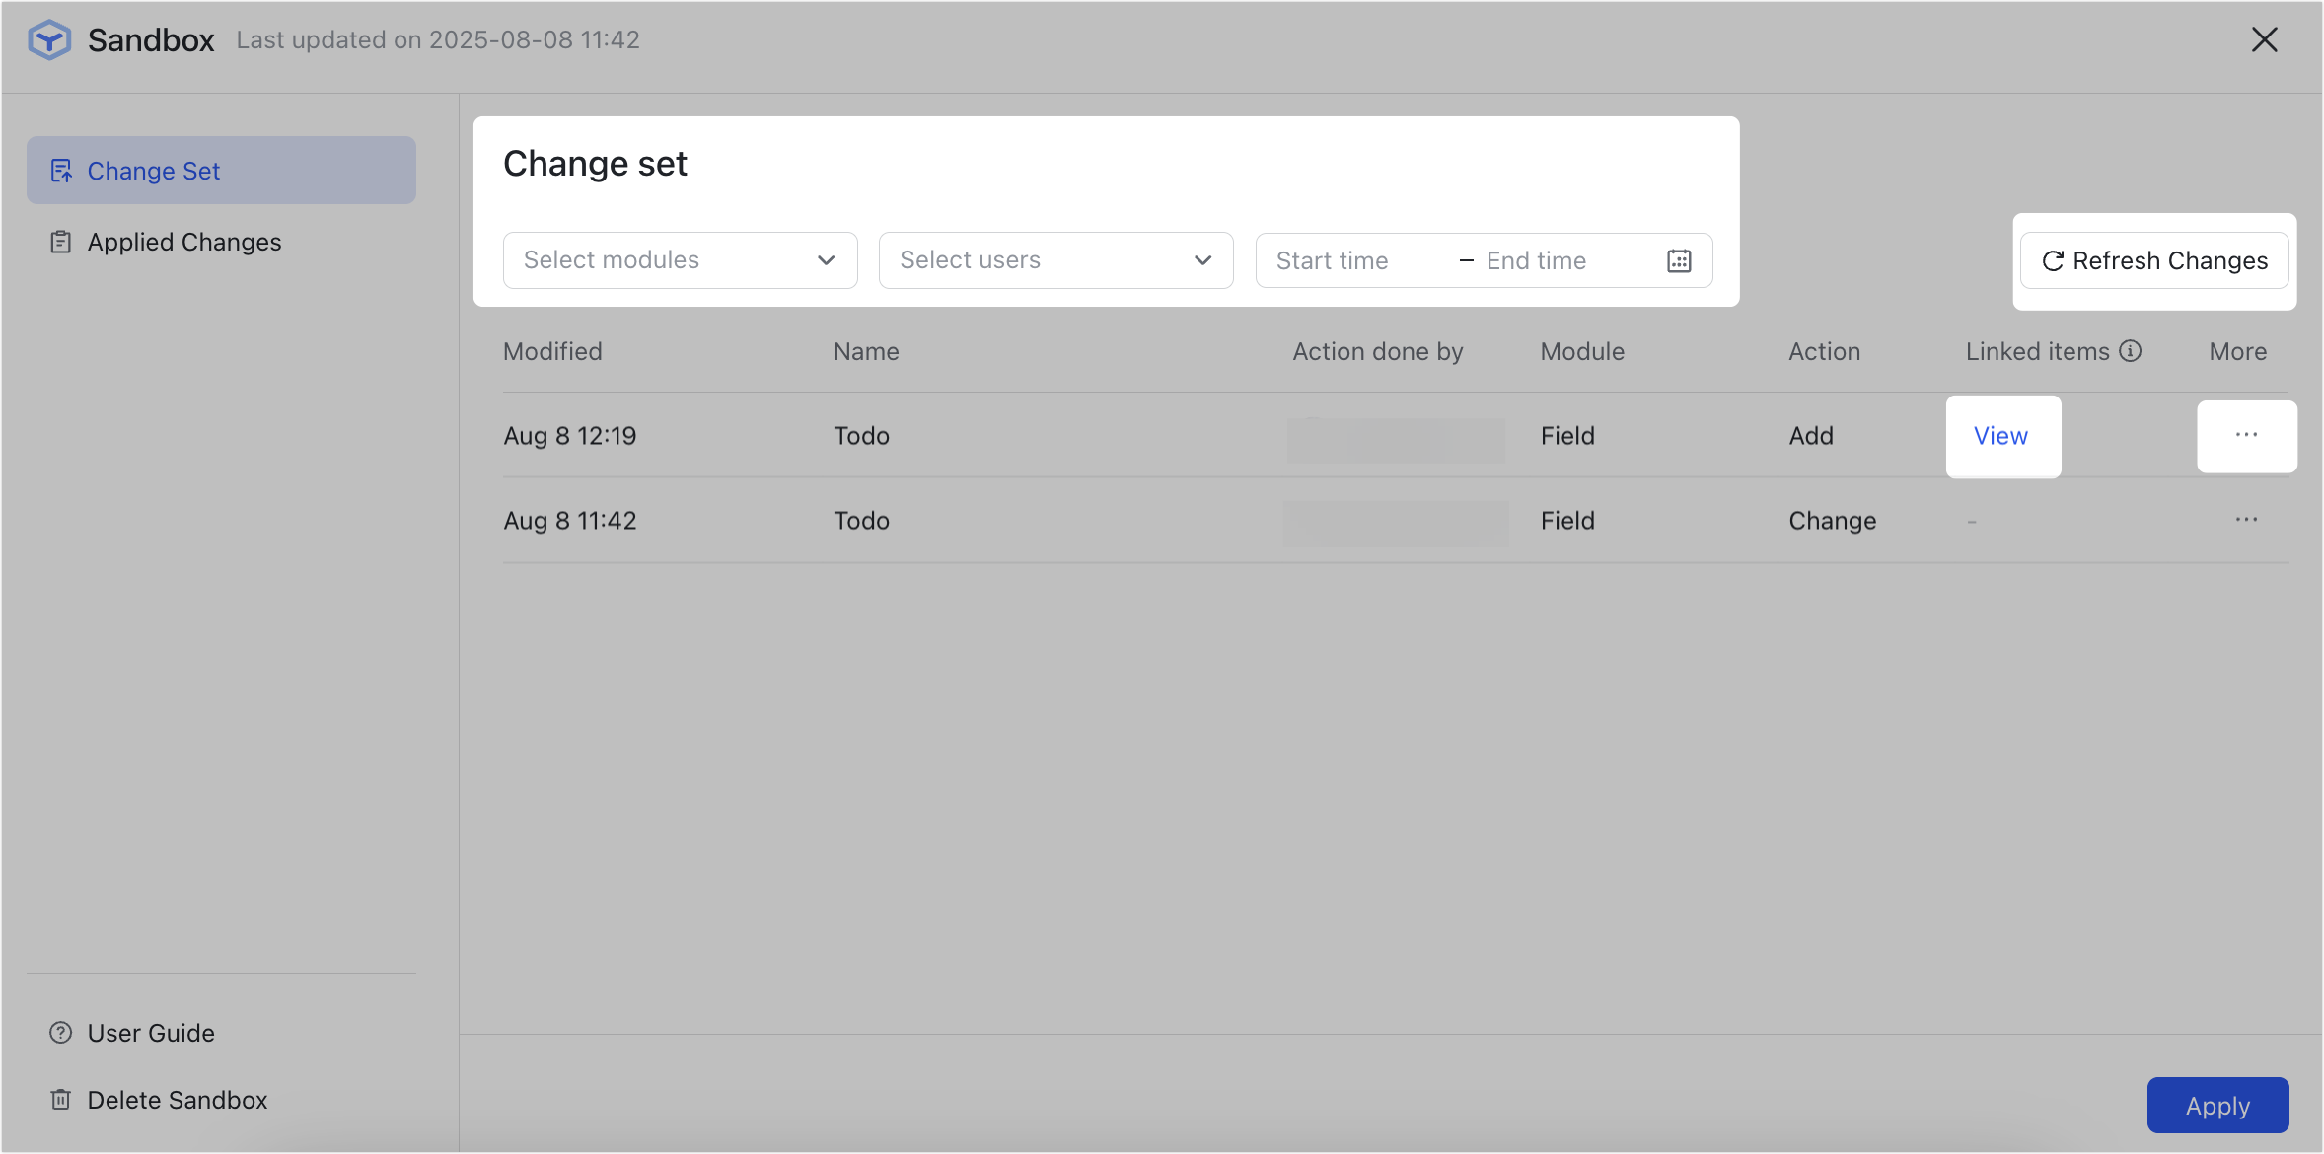
Task: Click the Action done by column header
Action: (x=1378, y=351)
